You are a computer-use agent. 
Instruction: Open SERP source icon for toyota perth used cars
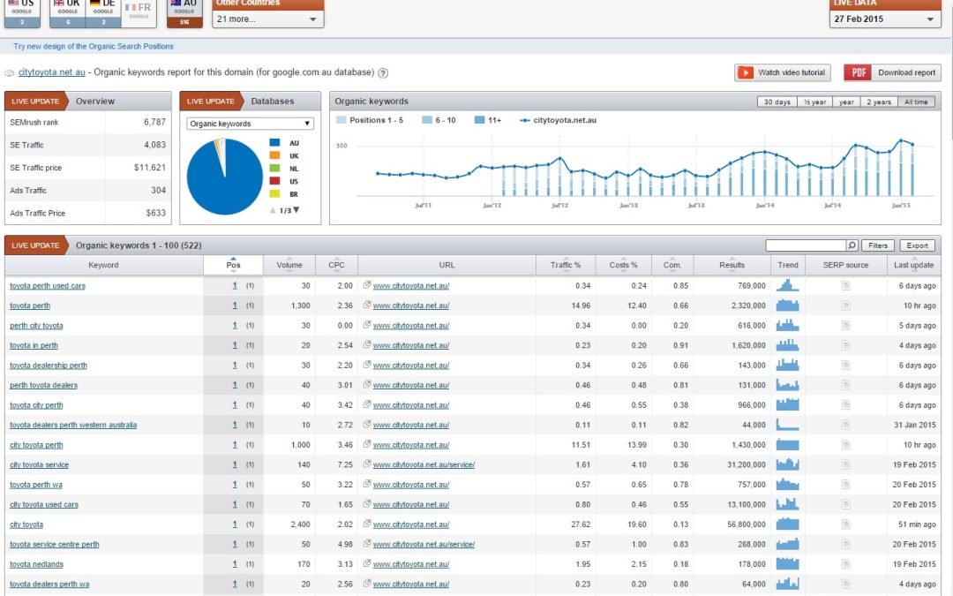(845, 286)
